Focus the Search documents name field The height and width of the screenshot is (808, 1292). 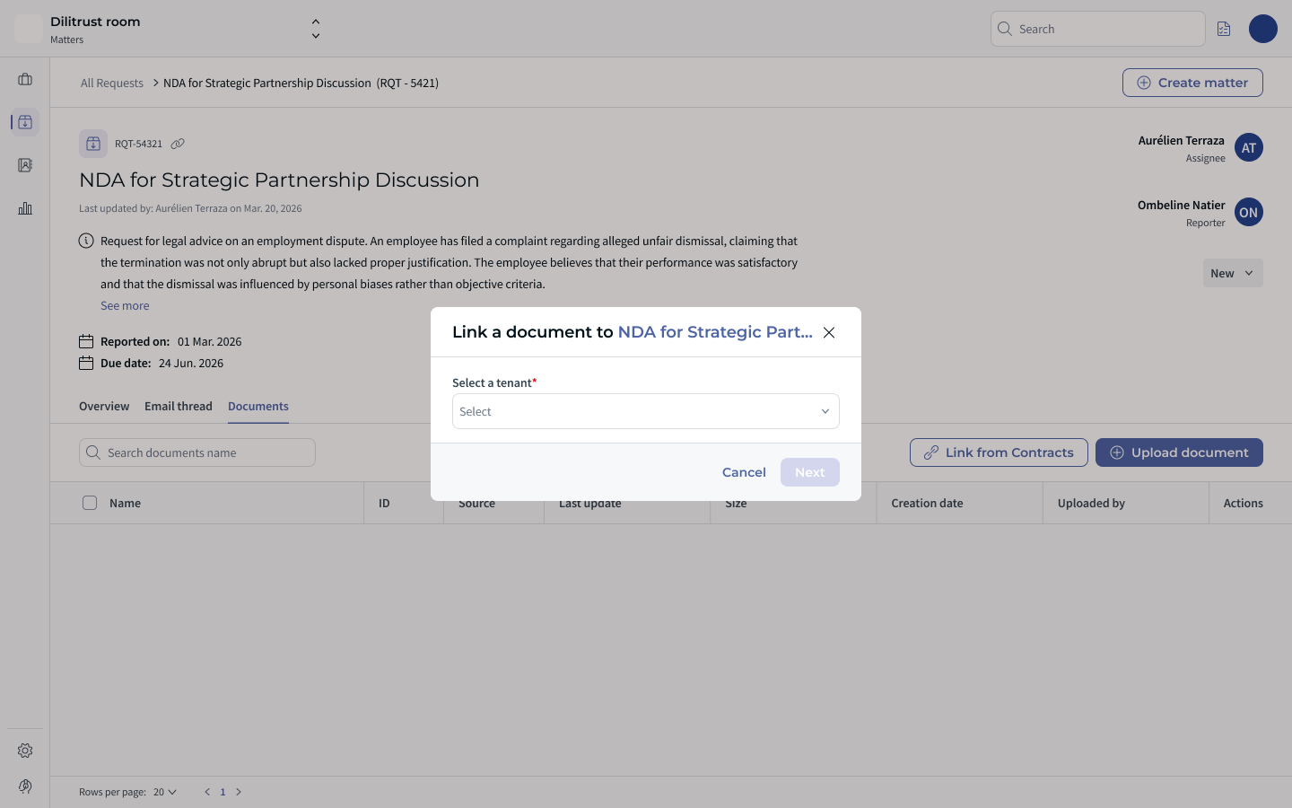[x=197, y=452]
